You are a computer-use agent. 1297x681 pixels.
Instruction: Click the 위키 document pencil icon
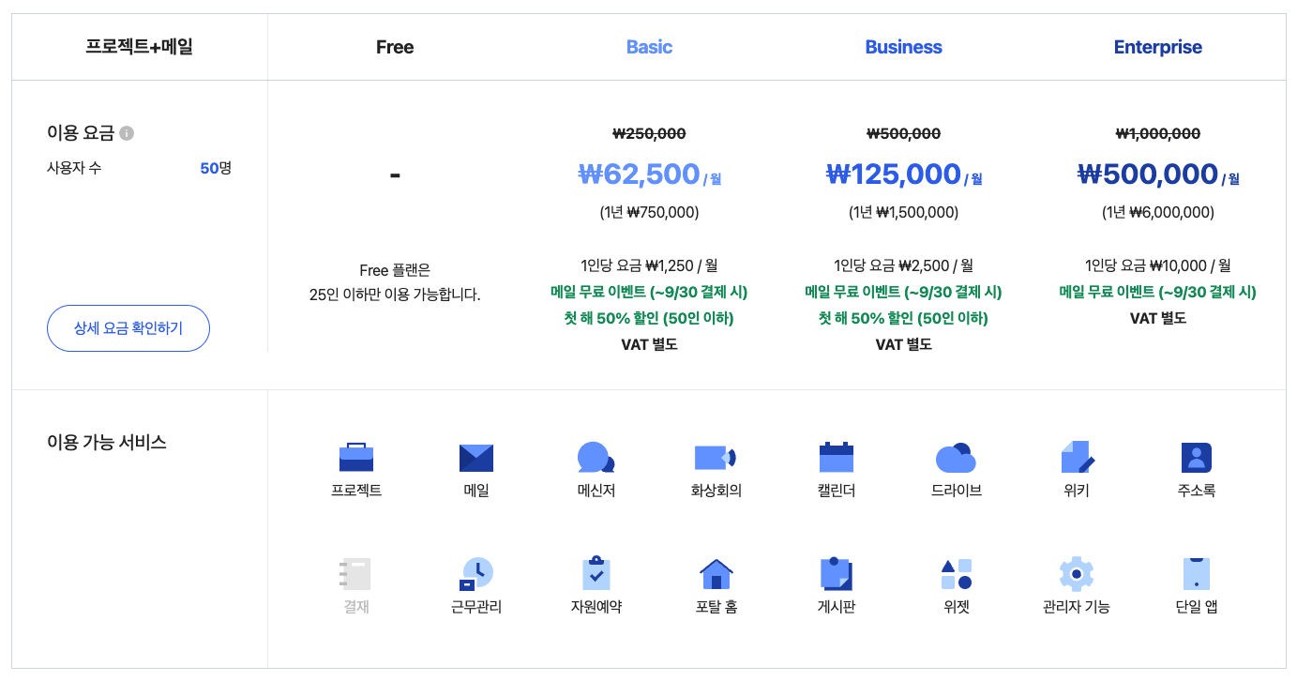[1077, 457]
